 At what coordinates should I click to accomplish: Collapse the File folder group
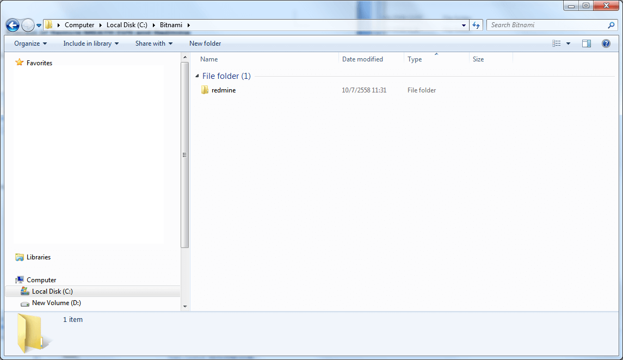(196, 76)
